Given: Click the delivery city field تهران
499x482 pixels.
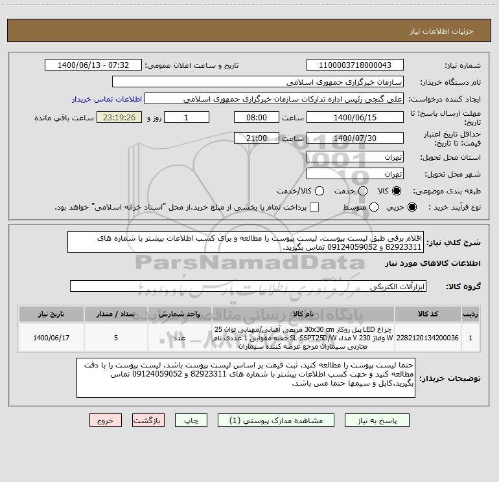Looking at the screenshot, I should pos(355,174).
